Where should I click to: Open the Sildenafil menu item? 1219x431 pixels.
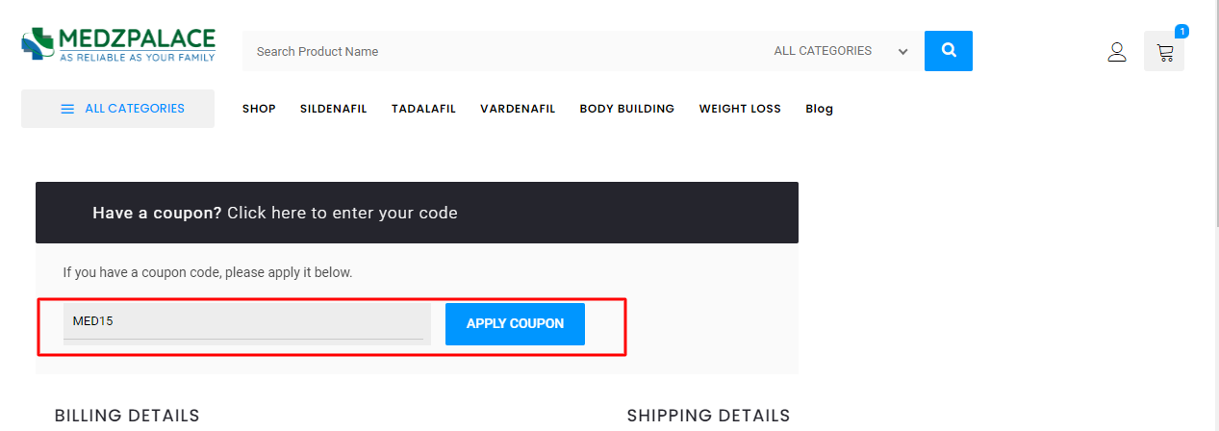[x=333, y=109]
